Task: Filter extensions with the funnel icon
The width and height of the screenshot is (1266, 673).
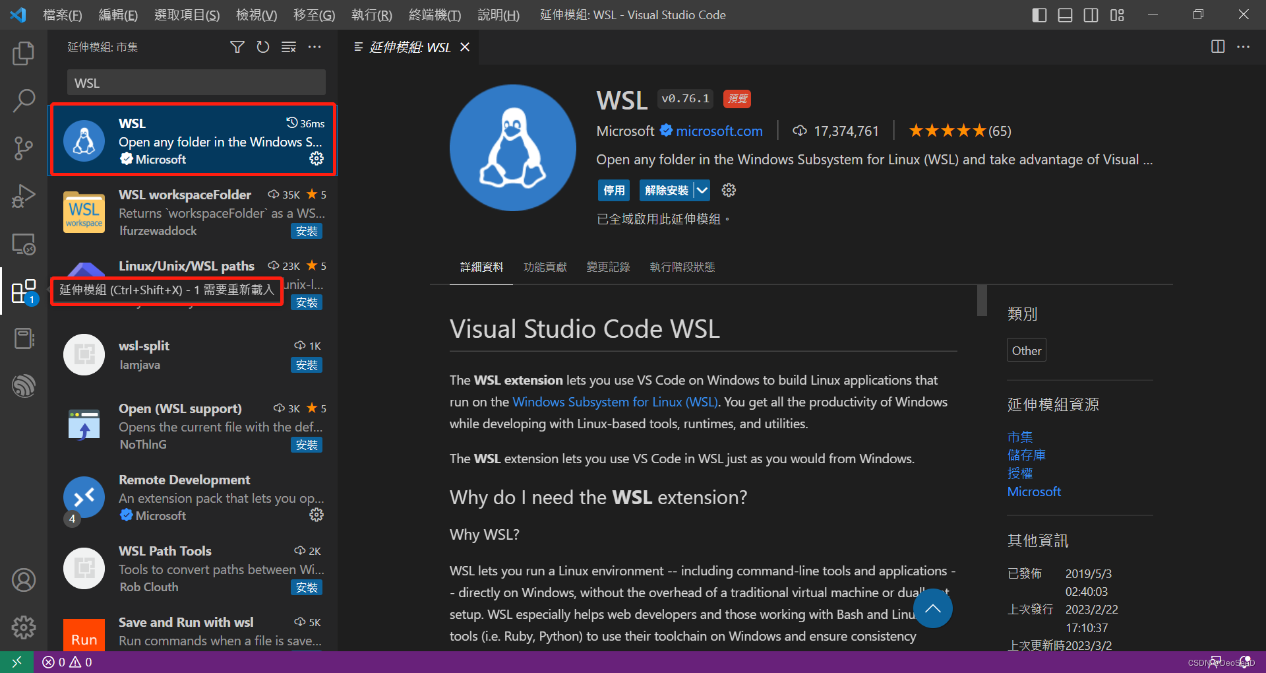Action: point(237,47)
